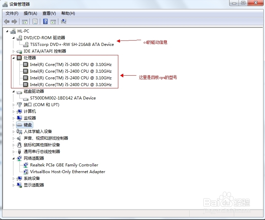Click the blue Help question mark icon
Viewport: 265px width, 220px height.
tap(45, 21)
